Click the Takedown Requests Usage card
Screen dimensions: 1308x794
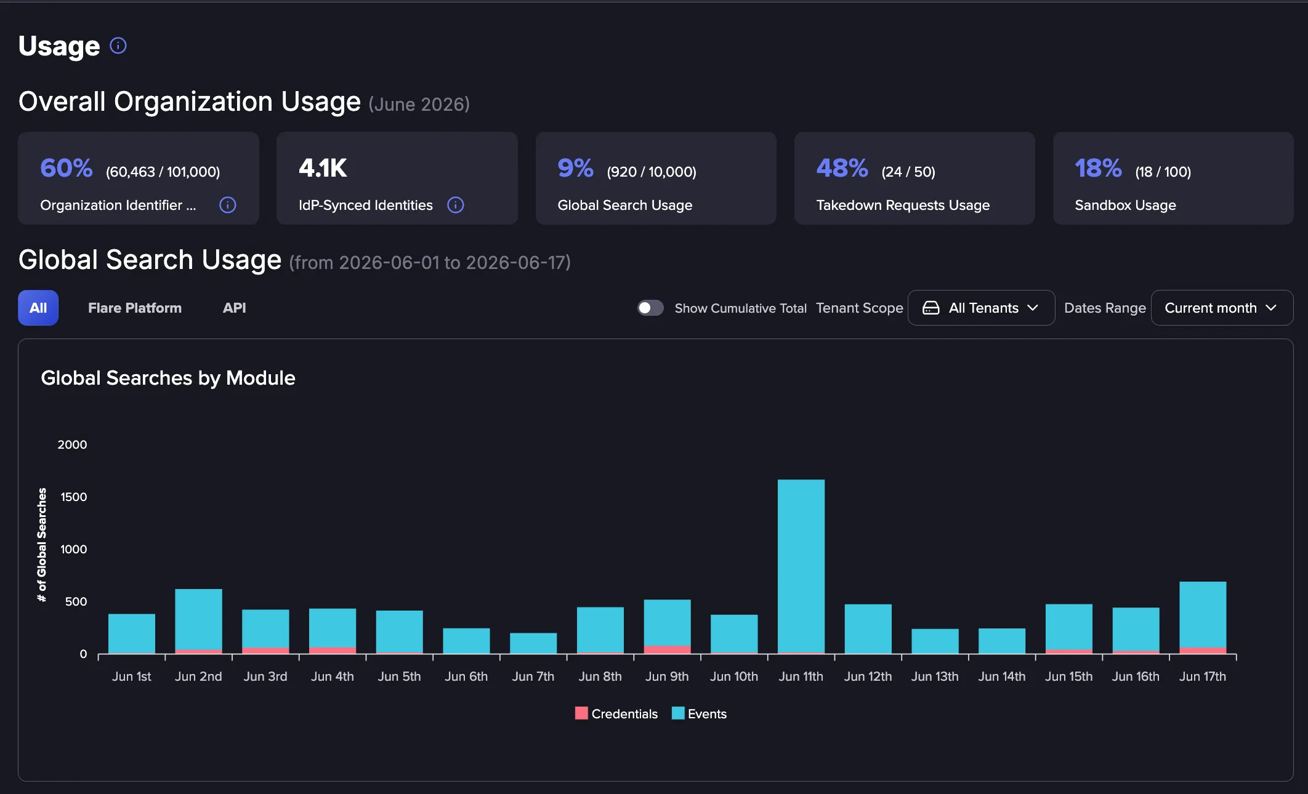pyautogui.click(x=914, y=178)
